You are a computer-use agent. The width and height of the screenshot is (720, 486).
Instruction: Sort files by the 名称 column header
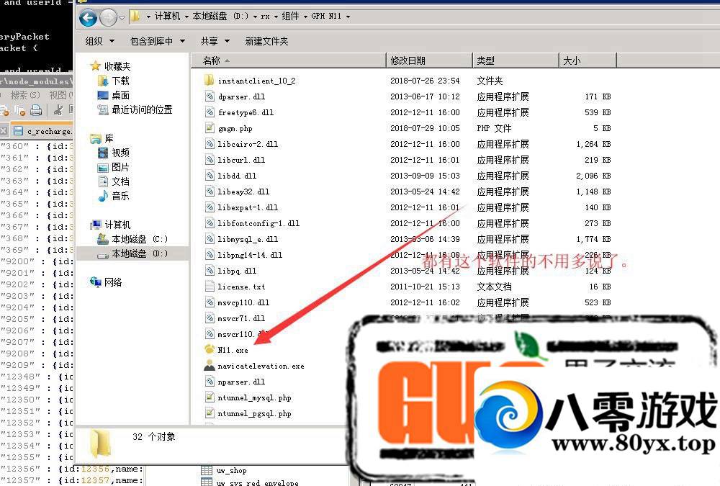pos(289,60)
